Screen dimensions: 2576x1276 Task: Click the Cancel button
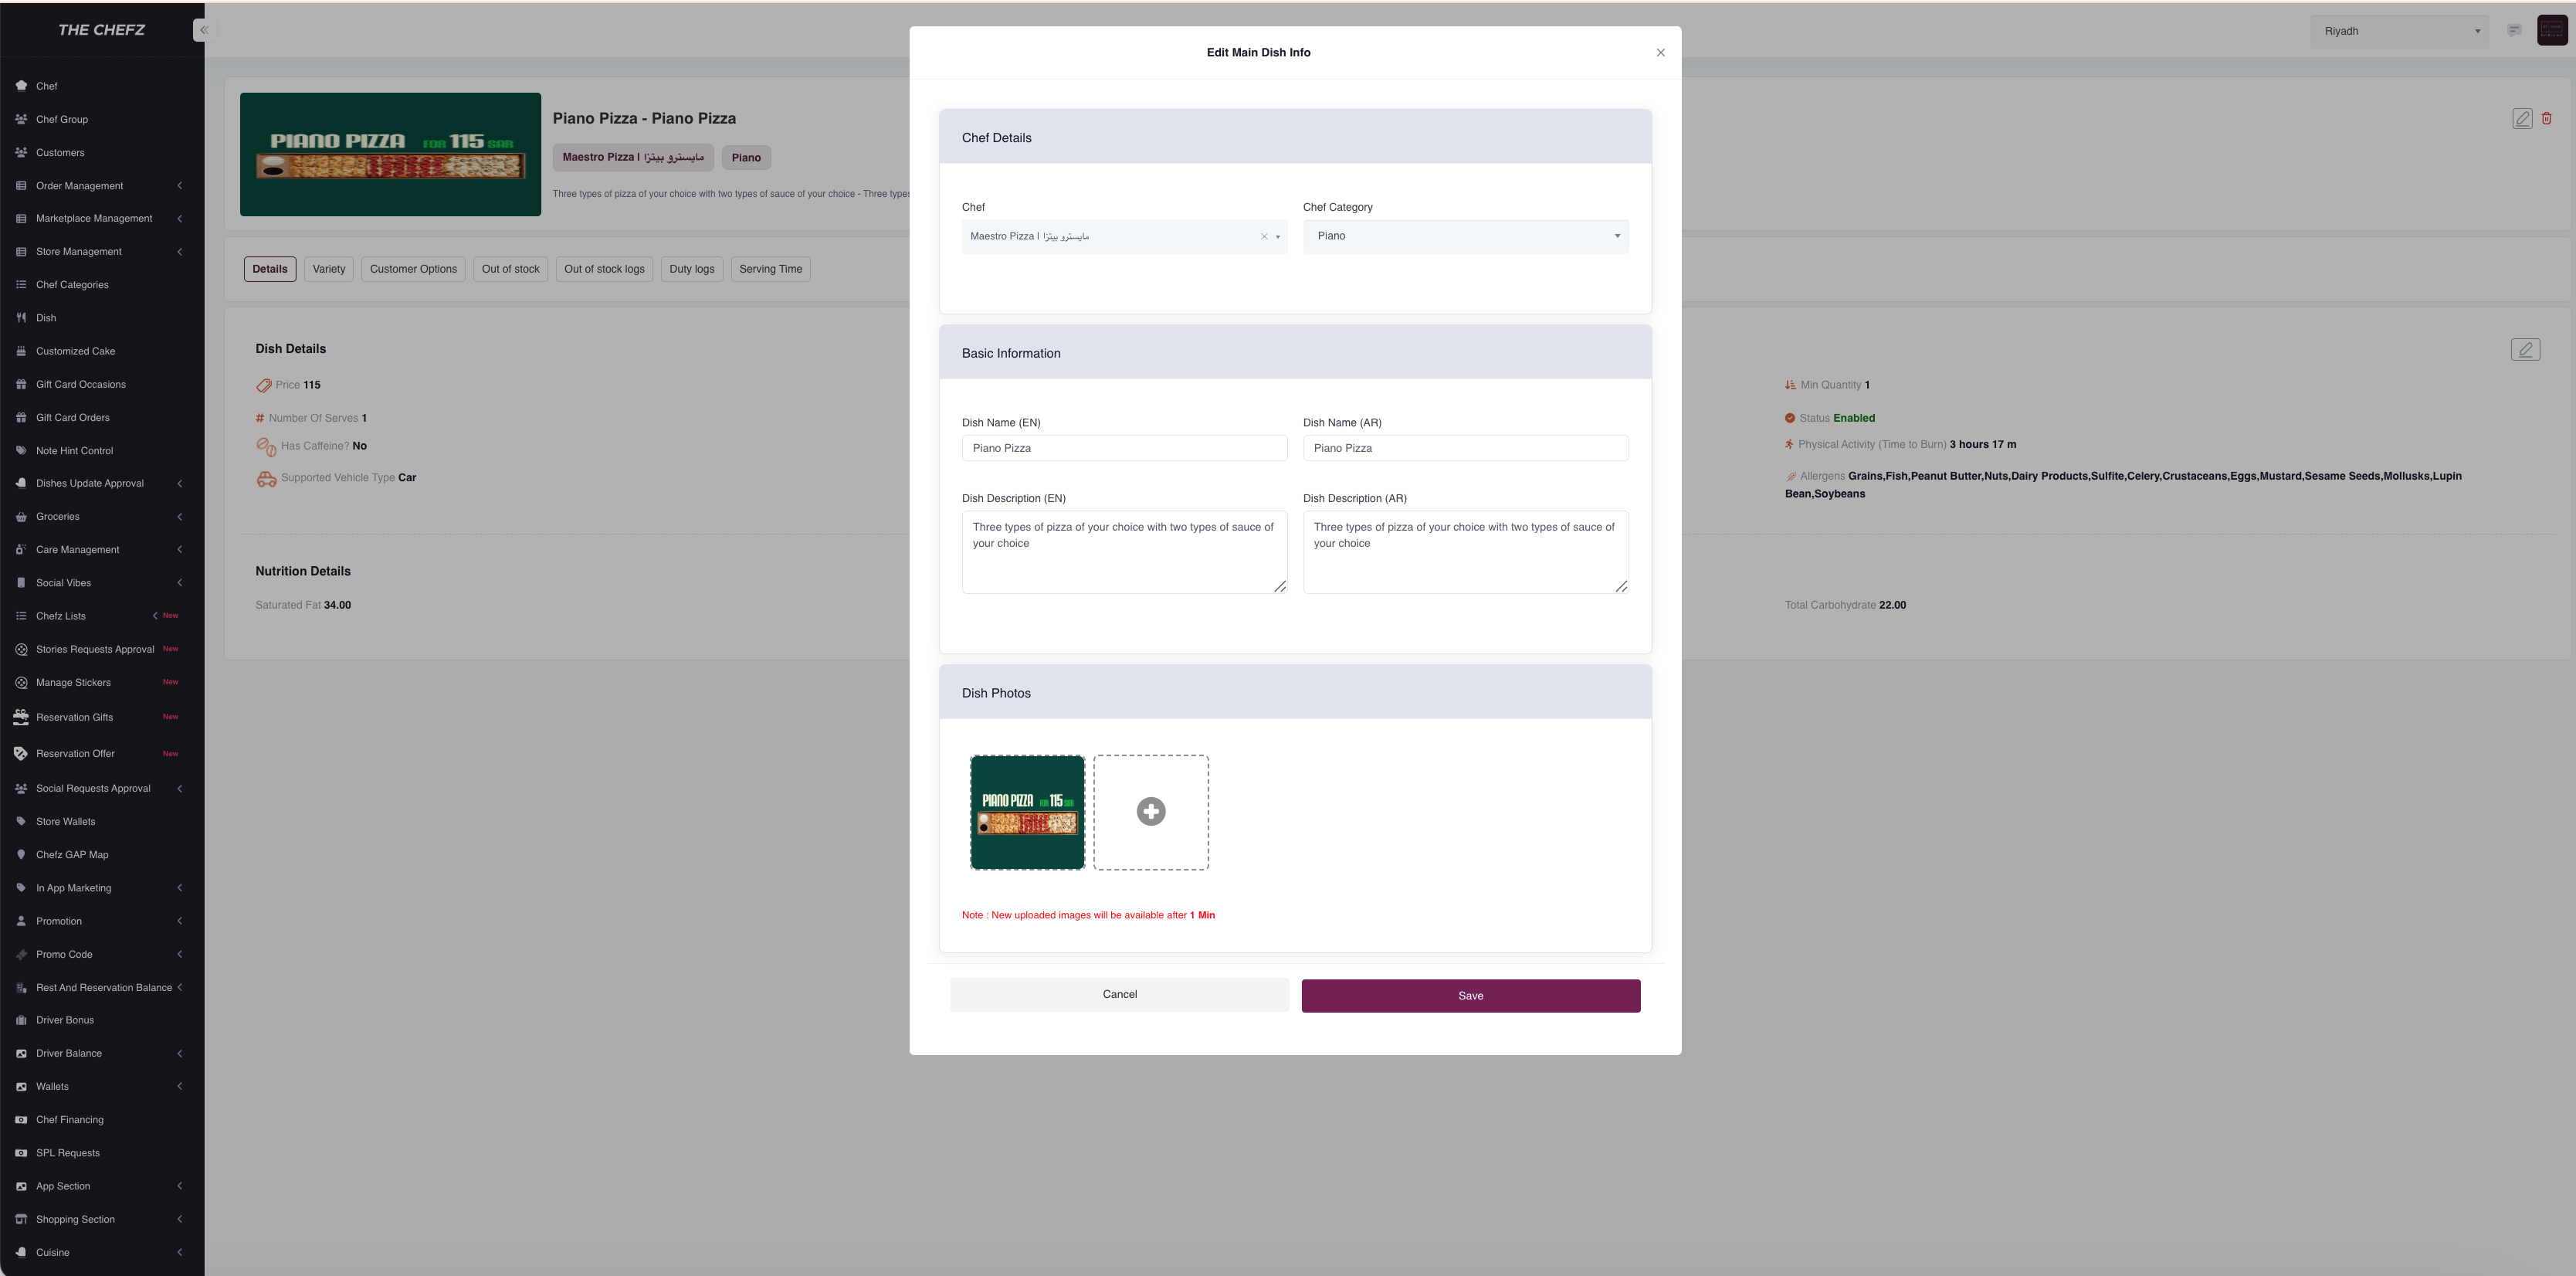pos(1119,995)
